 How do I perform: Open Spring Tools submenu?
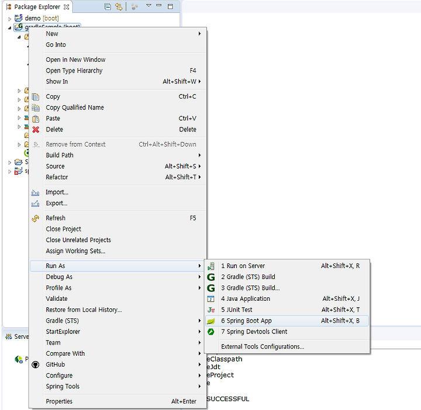pos(118,387)
